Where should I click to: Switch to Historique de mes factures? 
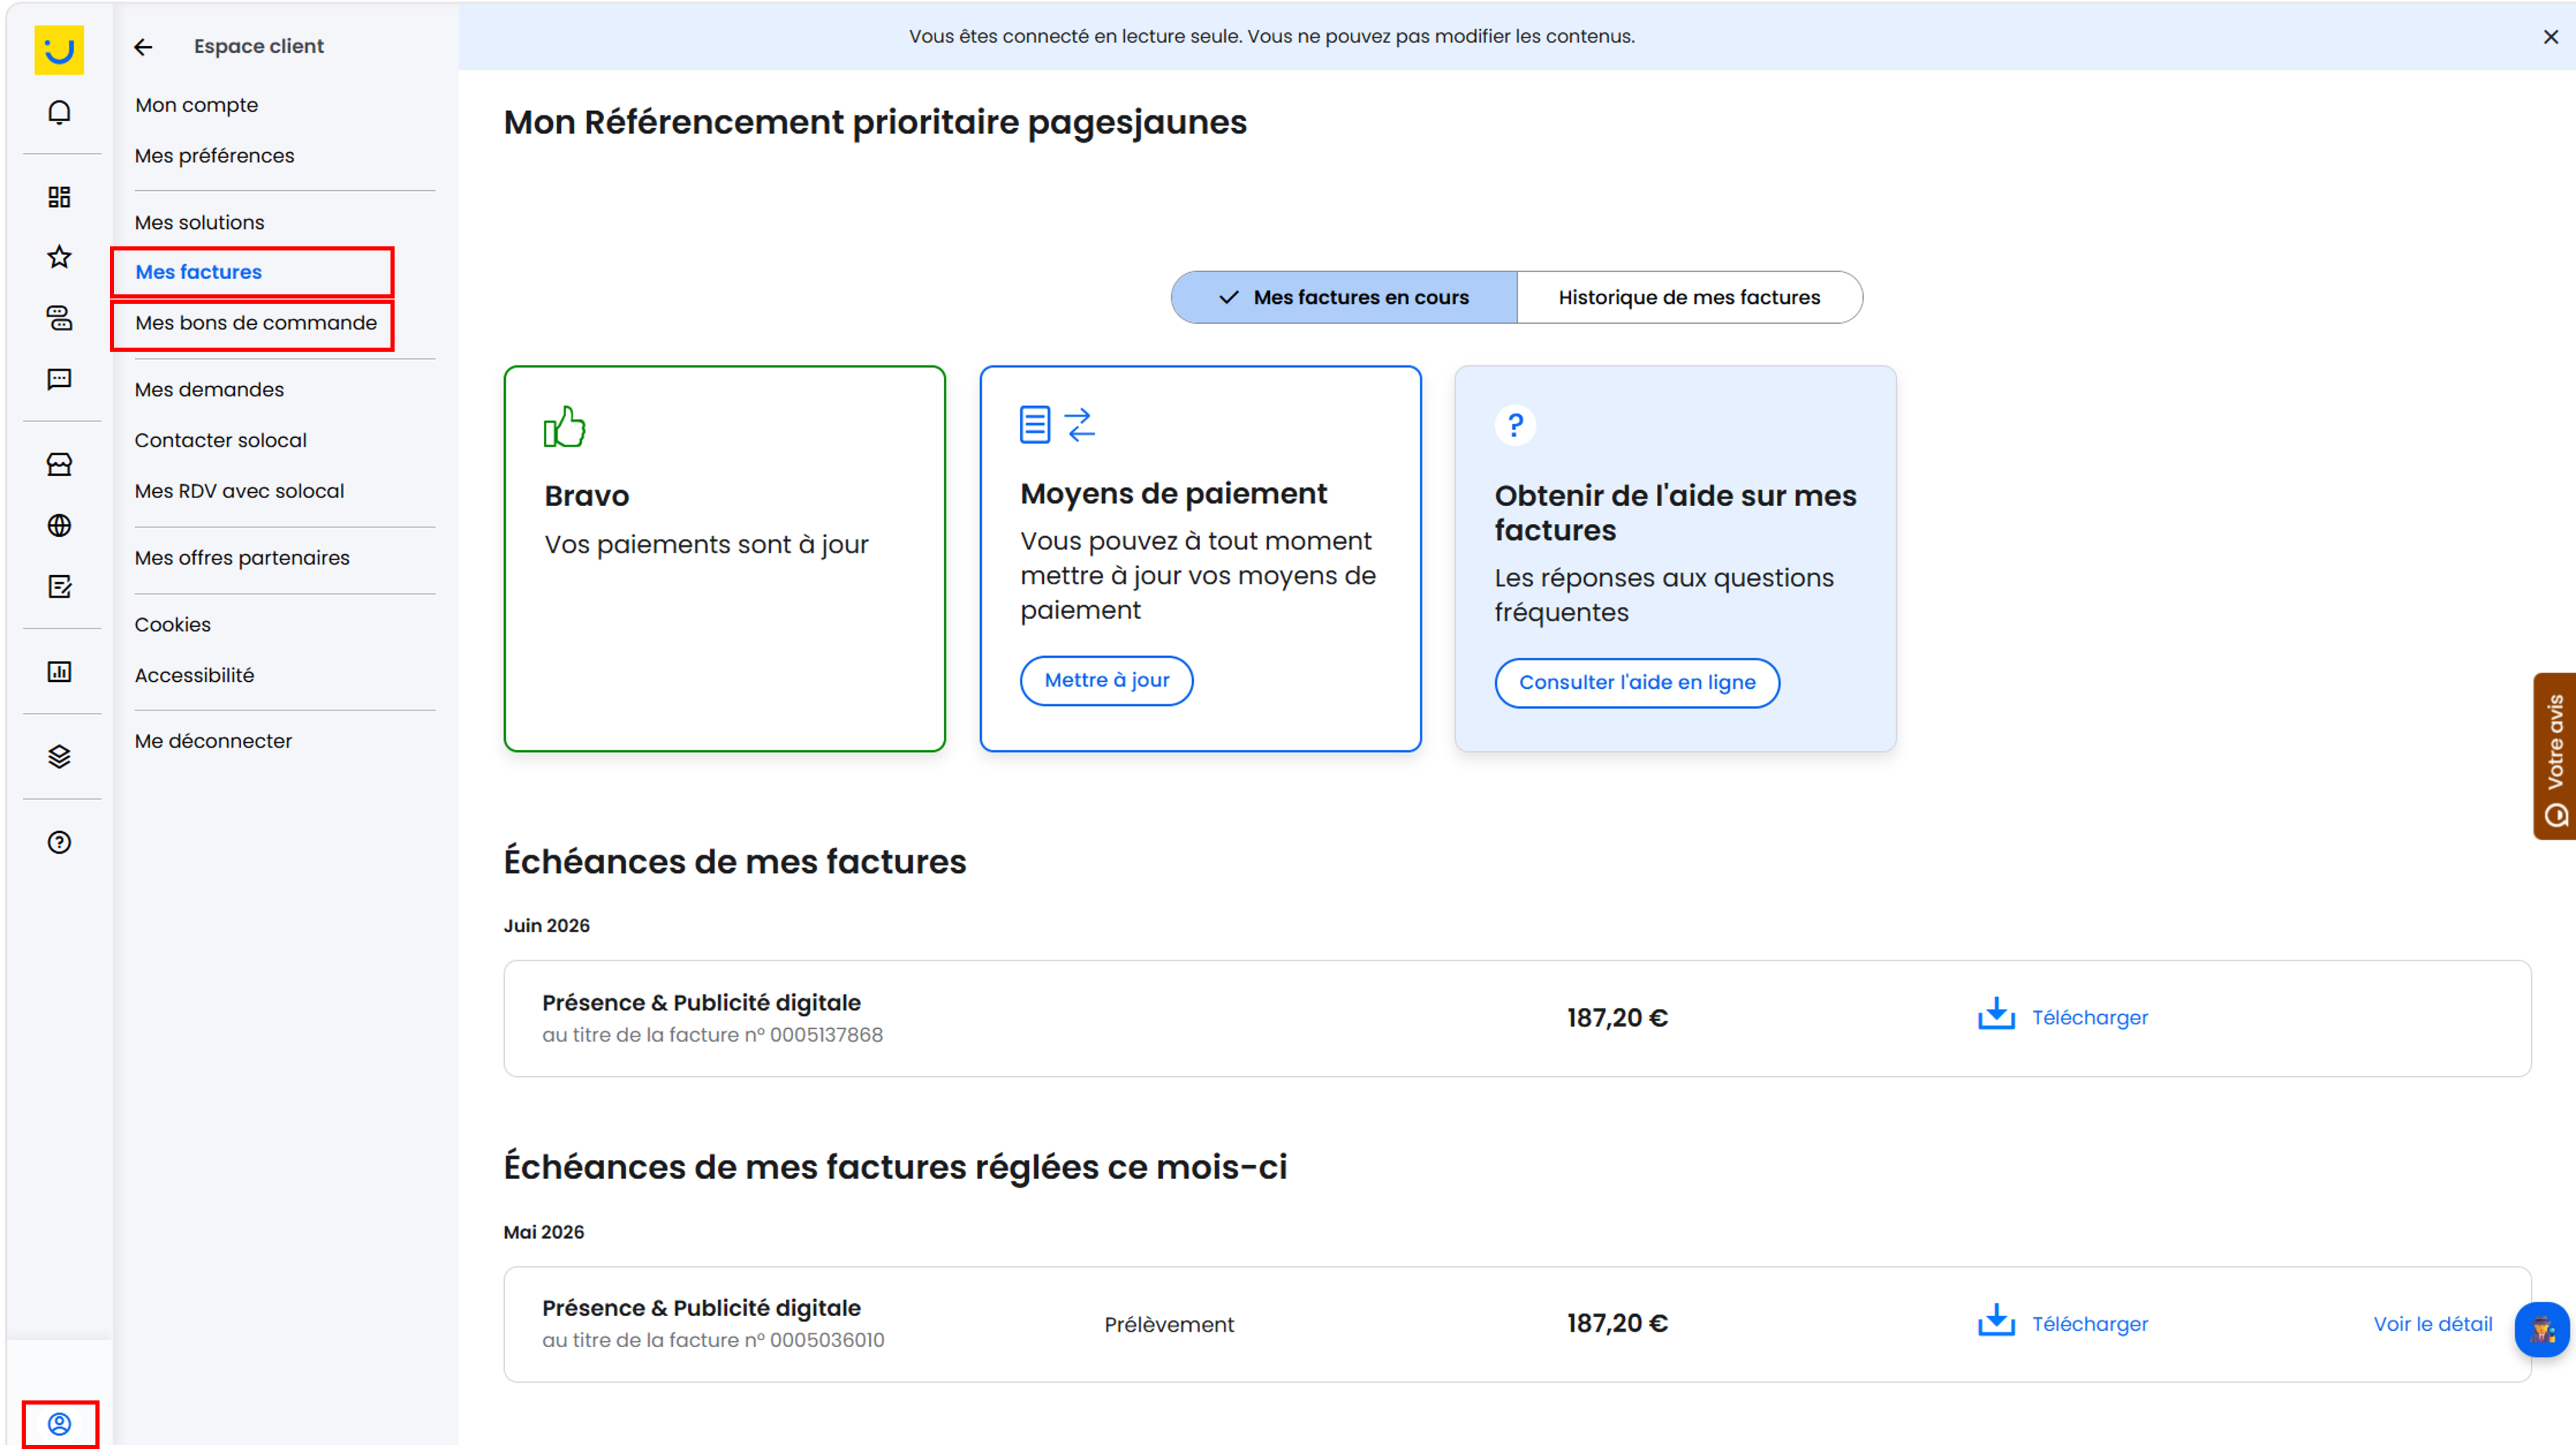(x=1689, y=298)
